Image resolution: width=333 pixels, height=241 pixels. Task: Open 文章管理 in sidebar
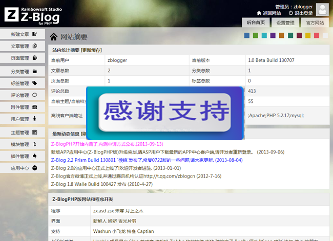coord(23,46)
